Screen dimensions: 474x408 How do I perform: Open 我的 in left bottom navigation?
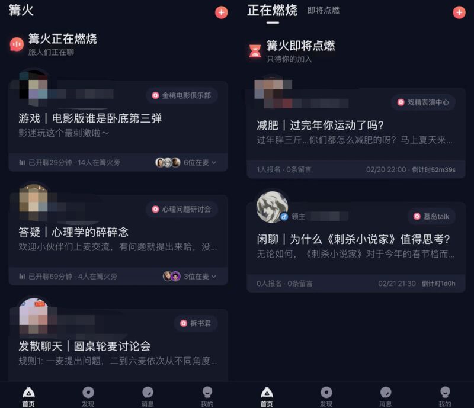(x=207, y=397)
